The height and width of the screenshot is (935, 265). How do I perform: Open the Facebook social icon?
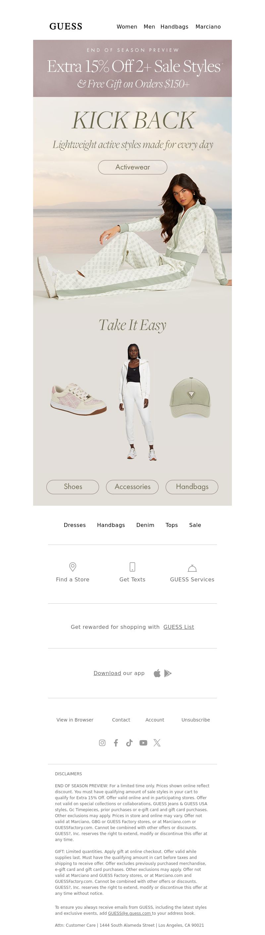pyautogui.click(x=116, y=743)
